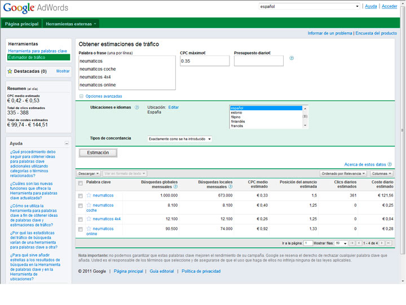Viewport: 406px width, 305px height.
Task: Open 'Ordenado por Relevancia' sort dropdown
Action: pos(343,173)
